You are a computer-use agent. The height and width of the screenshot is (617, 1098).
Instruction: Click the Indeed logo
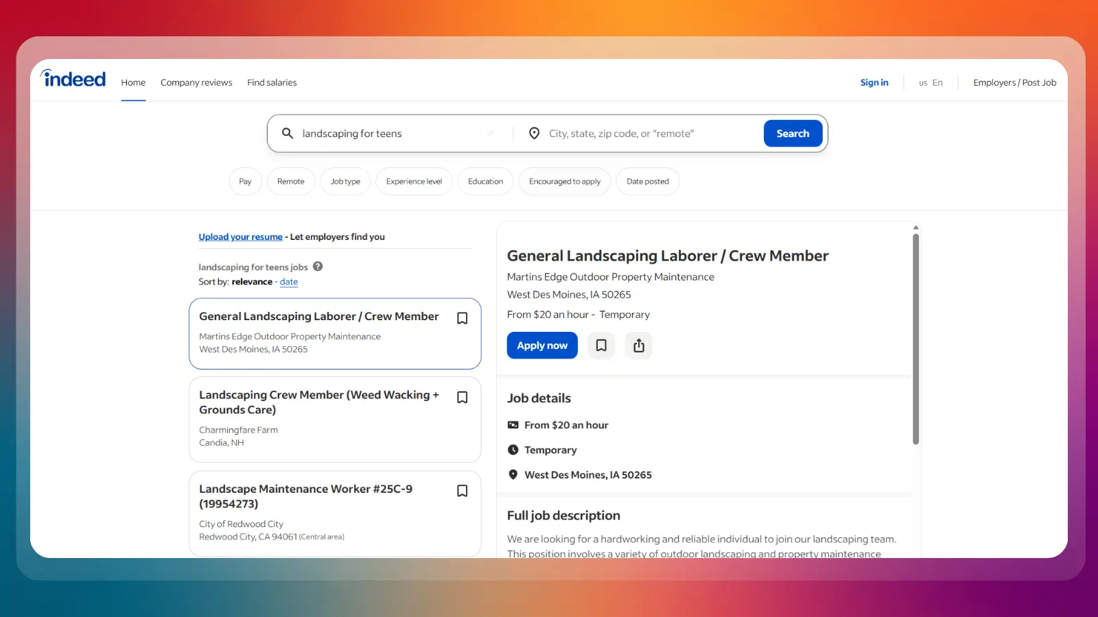coord(73,79)
